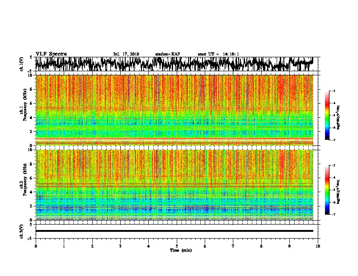Click time-axis tick label "9"
Image resolution: width=358 pixels, height=276 pixels.
point(289,246)
